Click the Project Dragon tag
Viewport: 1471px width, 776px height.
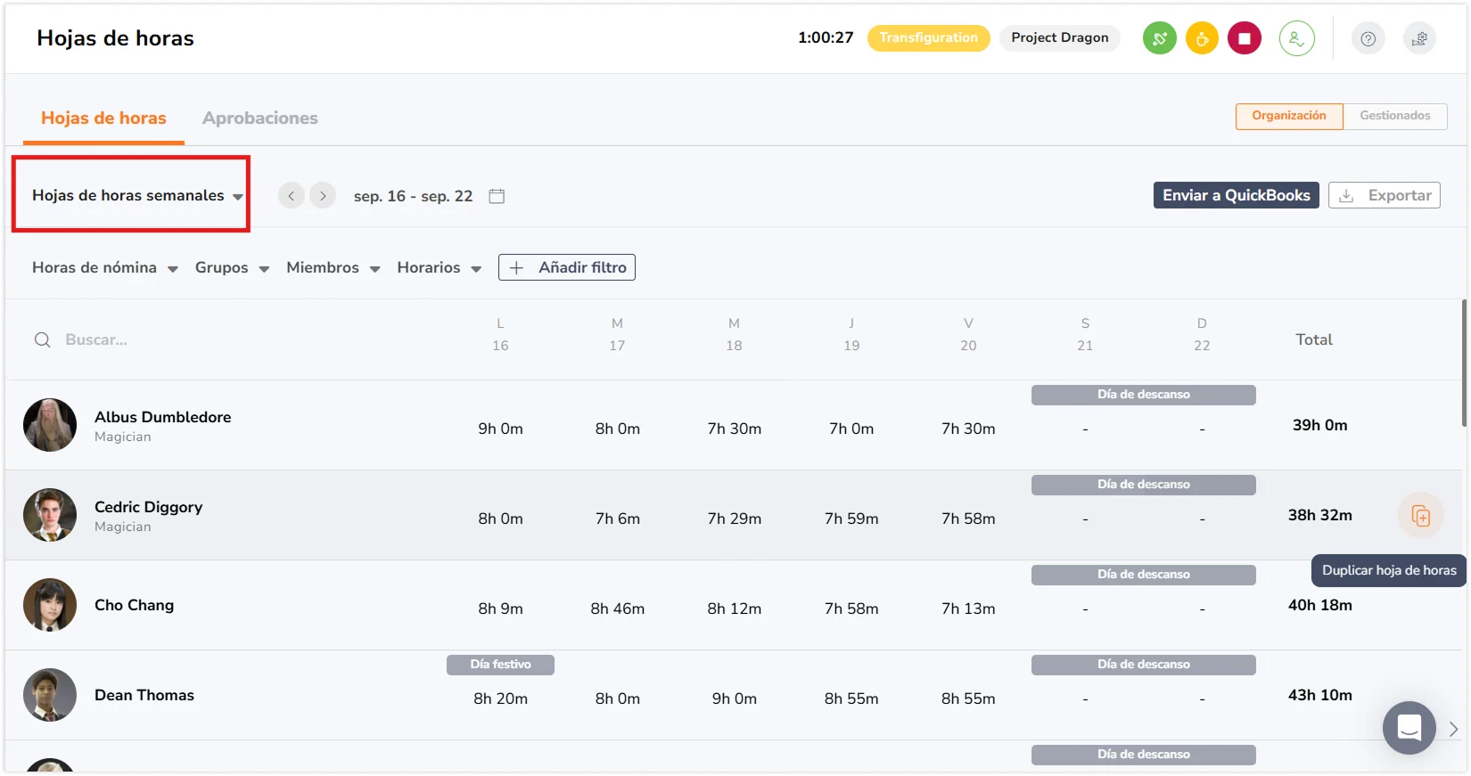tap(1060, 37)
